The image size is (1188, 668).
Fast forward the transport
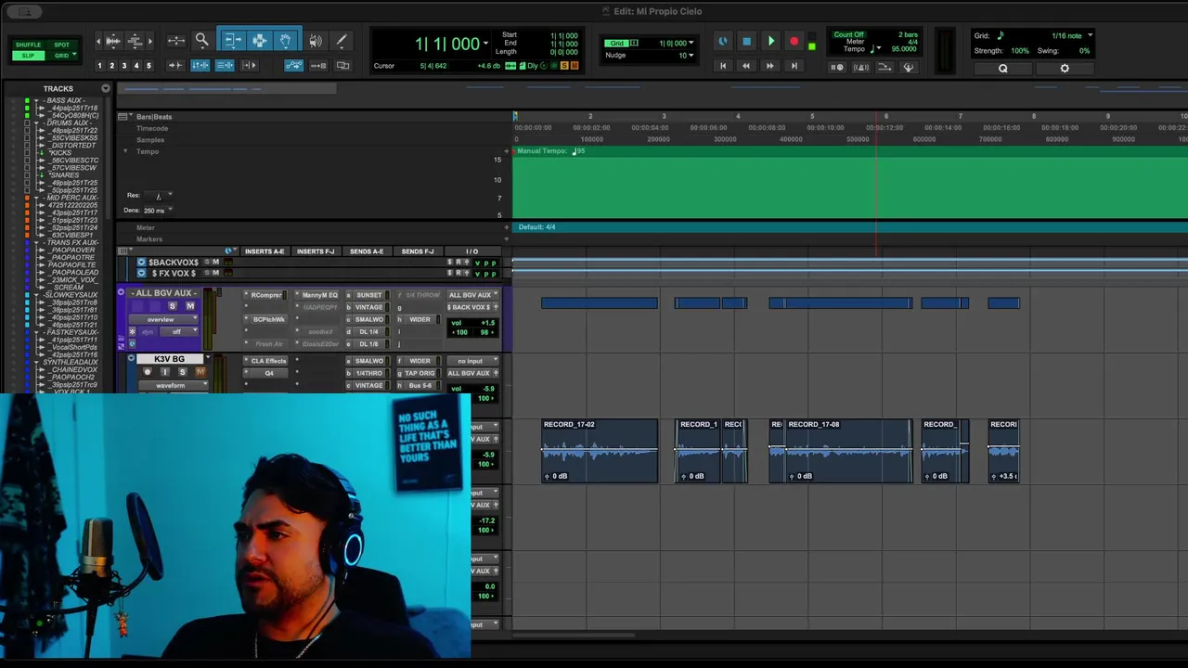pyautogui.click(x=769, y=66)
